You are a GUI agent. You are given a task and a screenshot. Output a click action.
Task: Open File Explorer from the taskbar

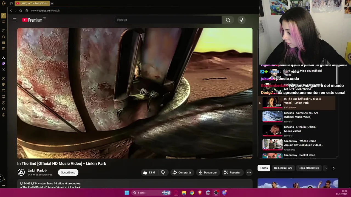pos(184,193)
